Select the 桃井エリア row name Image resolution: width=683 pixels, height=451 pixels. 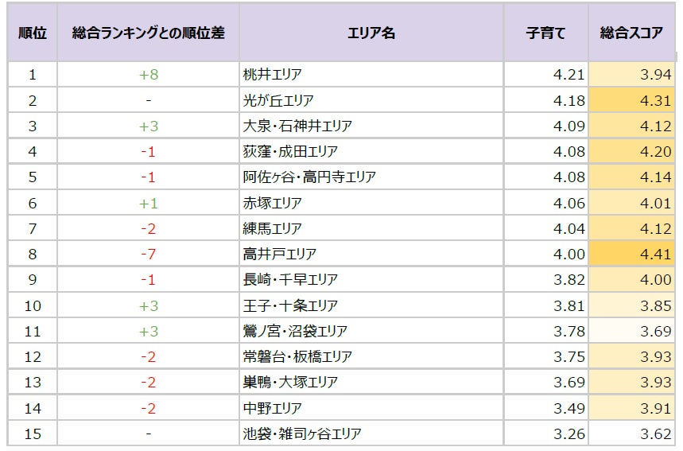[272, 75]
